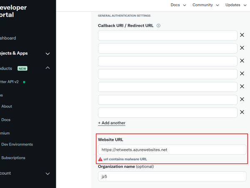Click the malware warning triangle icon
The image size is (250, 188).
[x=100, y=159]
